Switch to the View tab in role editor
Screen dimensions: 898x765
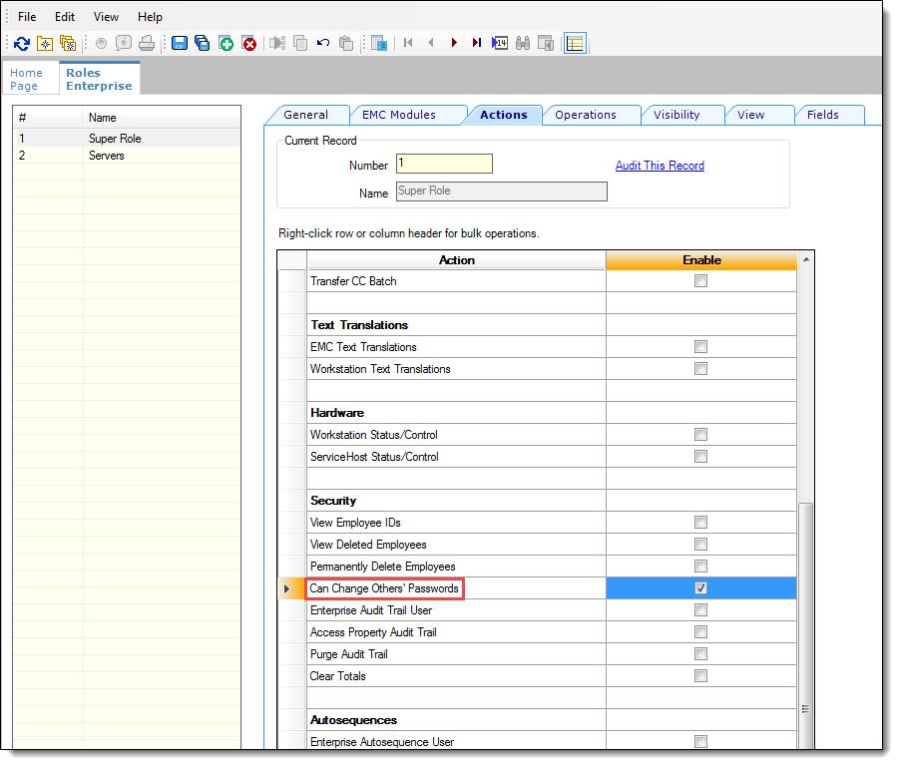(750, 115)
